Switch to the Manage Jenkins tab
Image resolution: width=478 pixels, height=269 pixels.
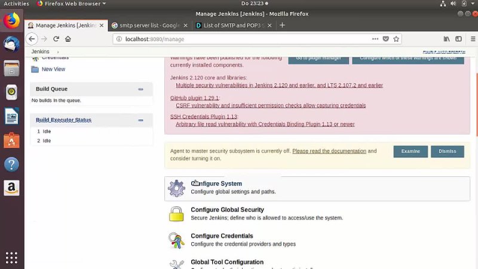pos(66,25)
